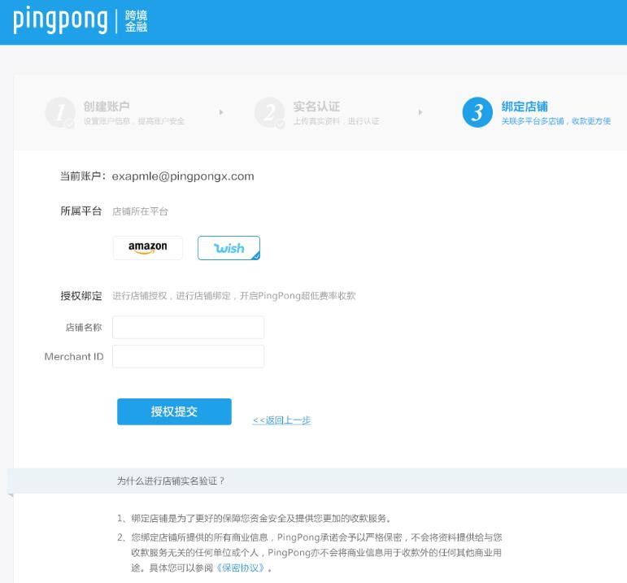Click the step 1 circle icon
This screenshot has width=627, height=583.
coord(60,112)
